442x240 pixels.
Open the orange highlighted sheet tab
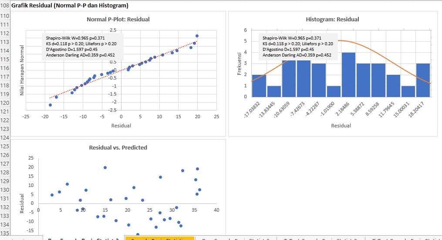coord(159,238)
